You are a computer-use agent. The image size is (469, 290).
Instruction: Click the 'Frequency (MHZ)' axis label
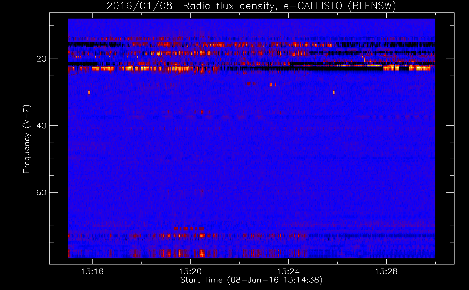tap(27, 139)
